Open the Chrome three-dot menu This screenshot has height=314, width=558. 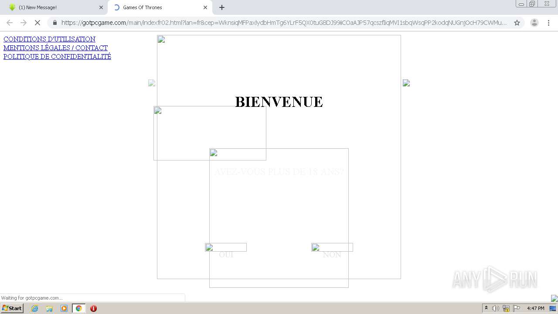tap(548, 23)
